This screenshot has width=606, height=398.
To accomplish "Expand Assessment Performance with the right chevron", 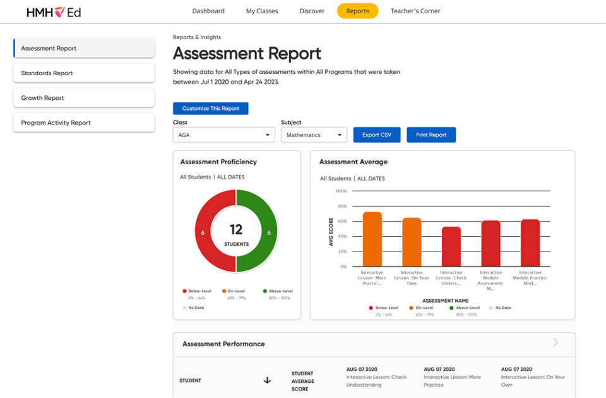I will (x=555, y=342).
